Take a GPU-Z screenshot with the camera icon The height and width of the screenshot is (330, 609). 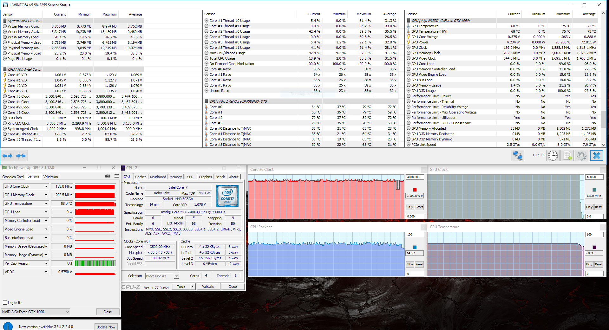coord(108,176)
